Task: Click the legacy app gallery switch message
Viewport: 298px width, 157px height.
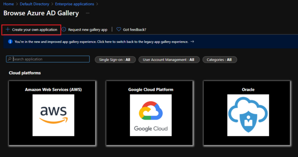Action: pos(101,42)
